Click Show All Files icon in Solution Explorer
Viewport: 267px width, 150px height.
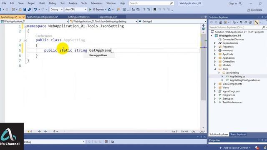click(250, 22)
